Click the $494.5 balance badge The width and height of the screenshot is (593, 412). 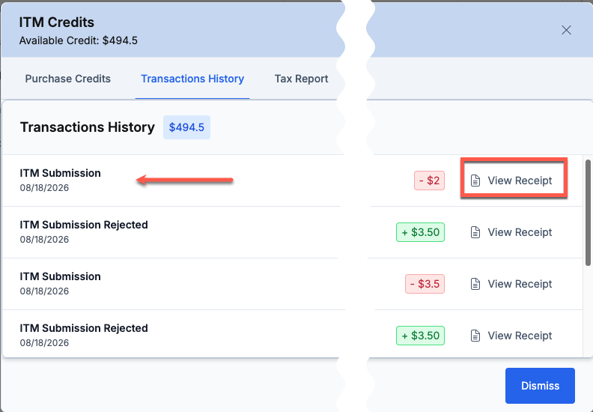pyautogui.click(x=186, y=127)
